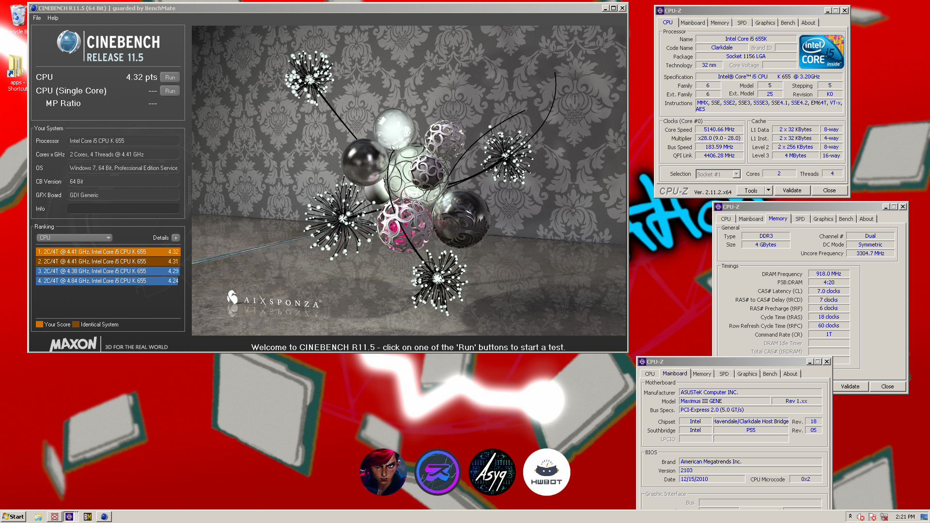
Task: Click the CPU-Z taskbar button
Action: click(x=69, y=517)
